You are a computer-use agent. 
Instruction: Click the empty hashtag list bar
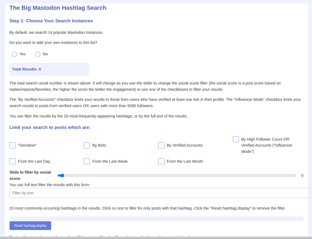pyautogui.click(x=156, y=219)
